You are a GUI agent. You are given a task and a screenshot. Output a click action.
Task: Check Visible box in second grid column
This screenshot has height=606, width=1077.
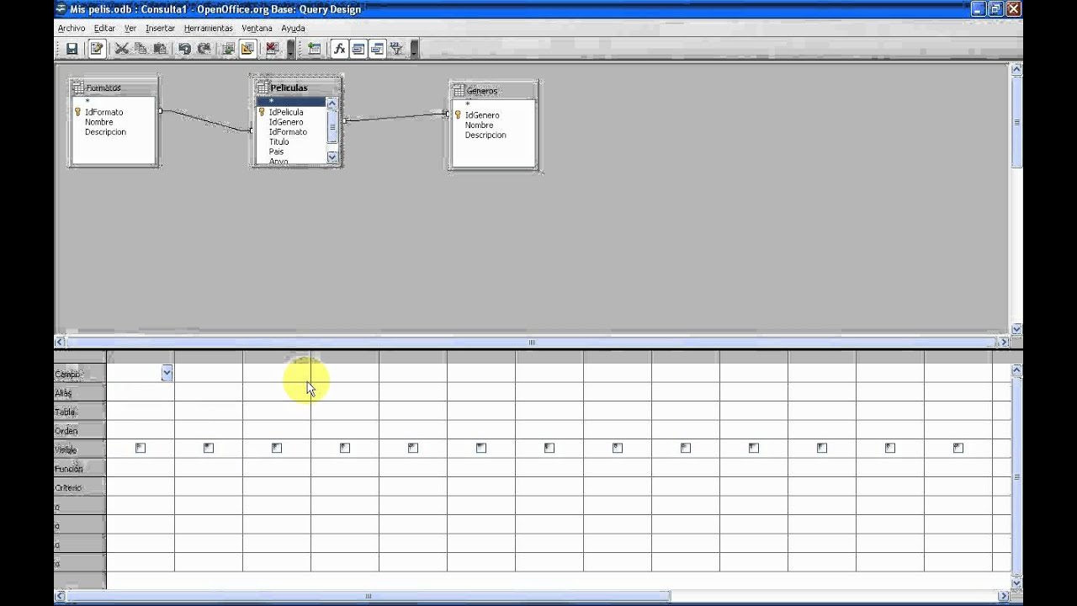pyautogui.click(x=209, y=448)
